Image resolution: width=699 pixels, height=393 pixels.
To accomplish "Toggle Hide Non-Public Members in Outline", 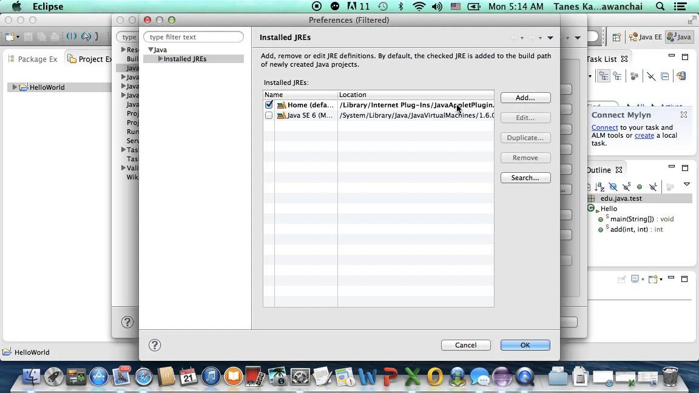I will [x=640, y=187].
